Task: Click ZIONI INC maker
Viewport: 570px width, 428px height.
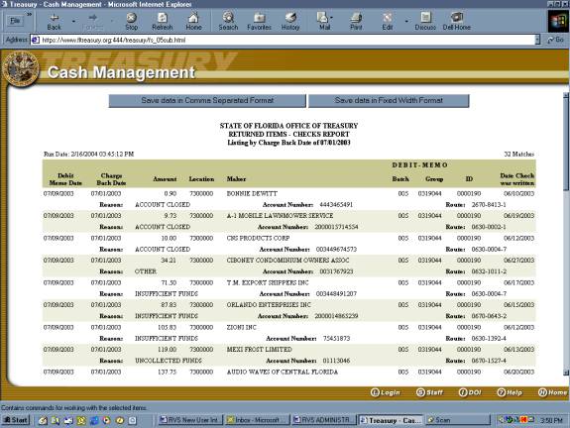Action: click(241, 327)
